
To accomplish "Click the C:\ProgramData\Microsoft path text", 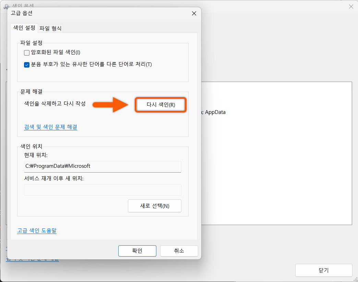I will [x=57, y=167].
